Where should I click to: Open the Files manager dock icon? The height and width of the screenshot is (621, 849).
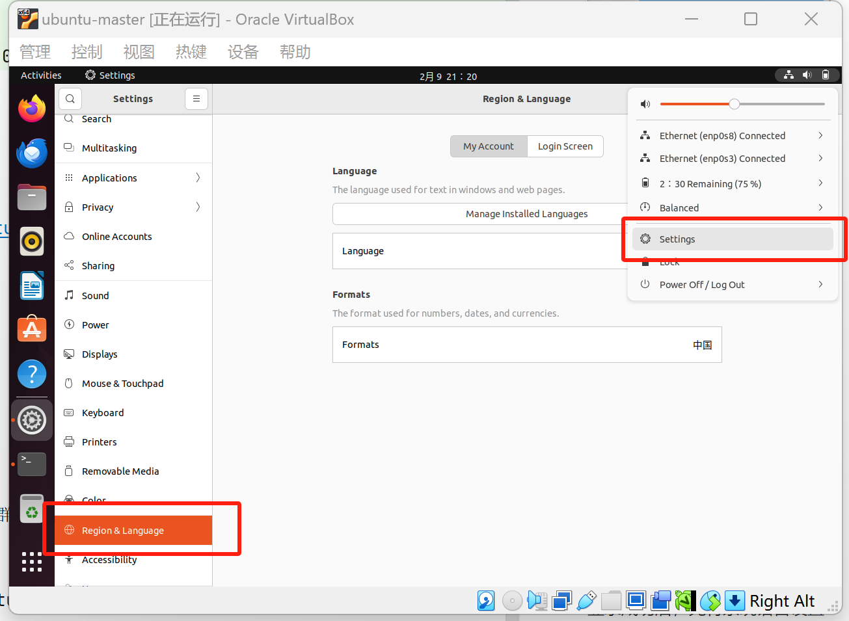tap(32, 197)
